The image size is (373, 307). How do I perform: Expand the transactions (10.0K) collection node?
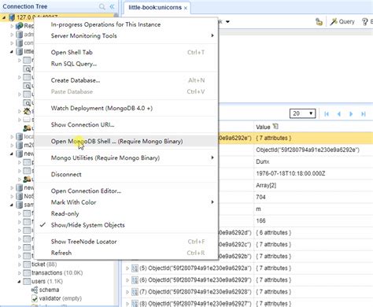pos(20,273)
